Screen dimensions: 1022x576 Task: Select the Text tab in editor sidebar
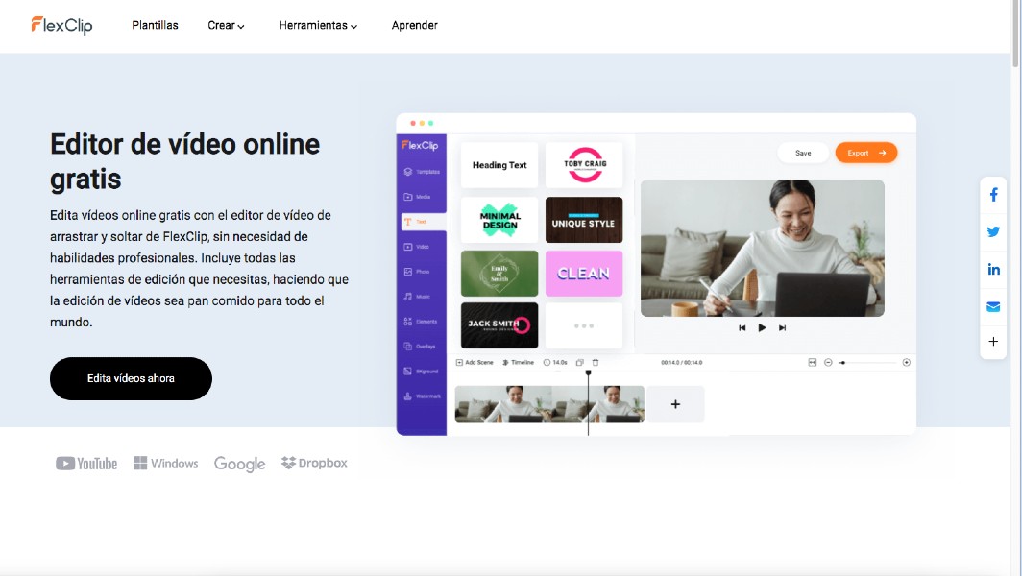tap(424, 222)
